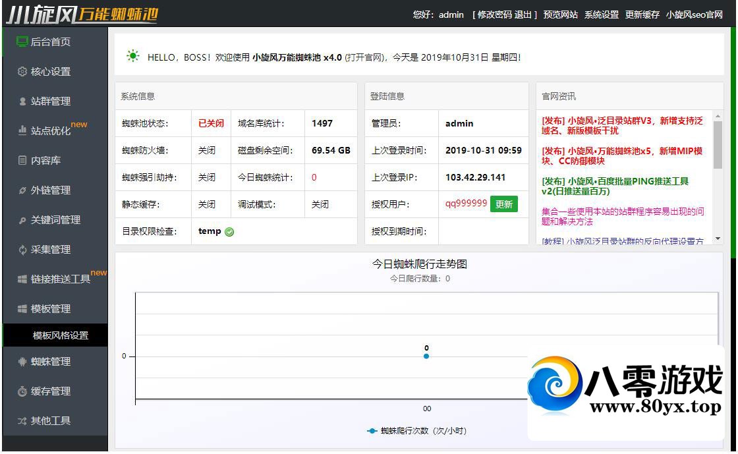Click the monitor icon beside 后台首页
The image size is (738, 454).
pyautogui.click(x=22, y=42)
